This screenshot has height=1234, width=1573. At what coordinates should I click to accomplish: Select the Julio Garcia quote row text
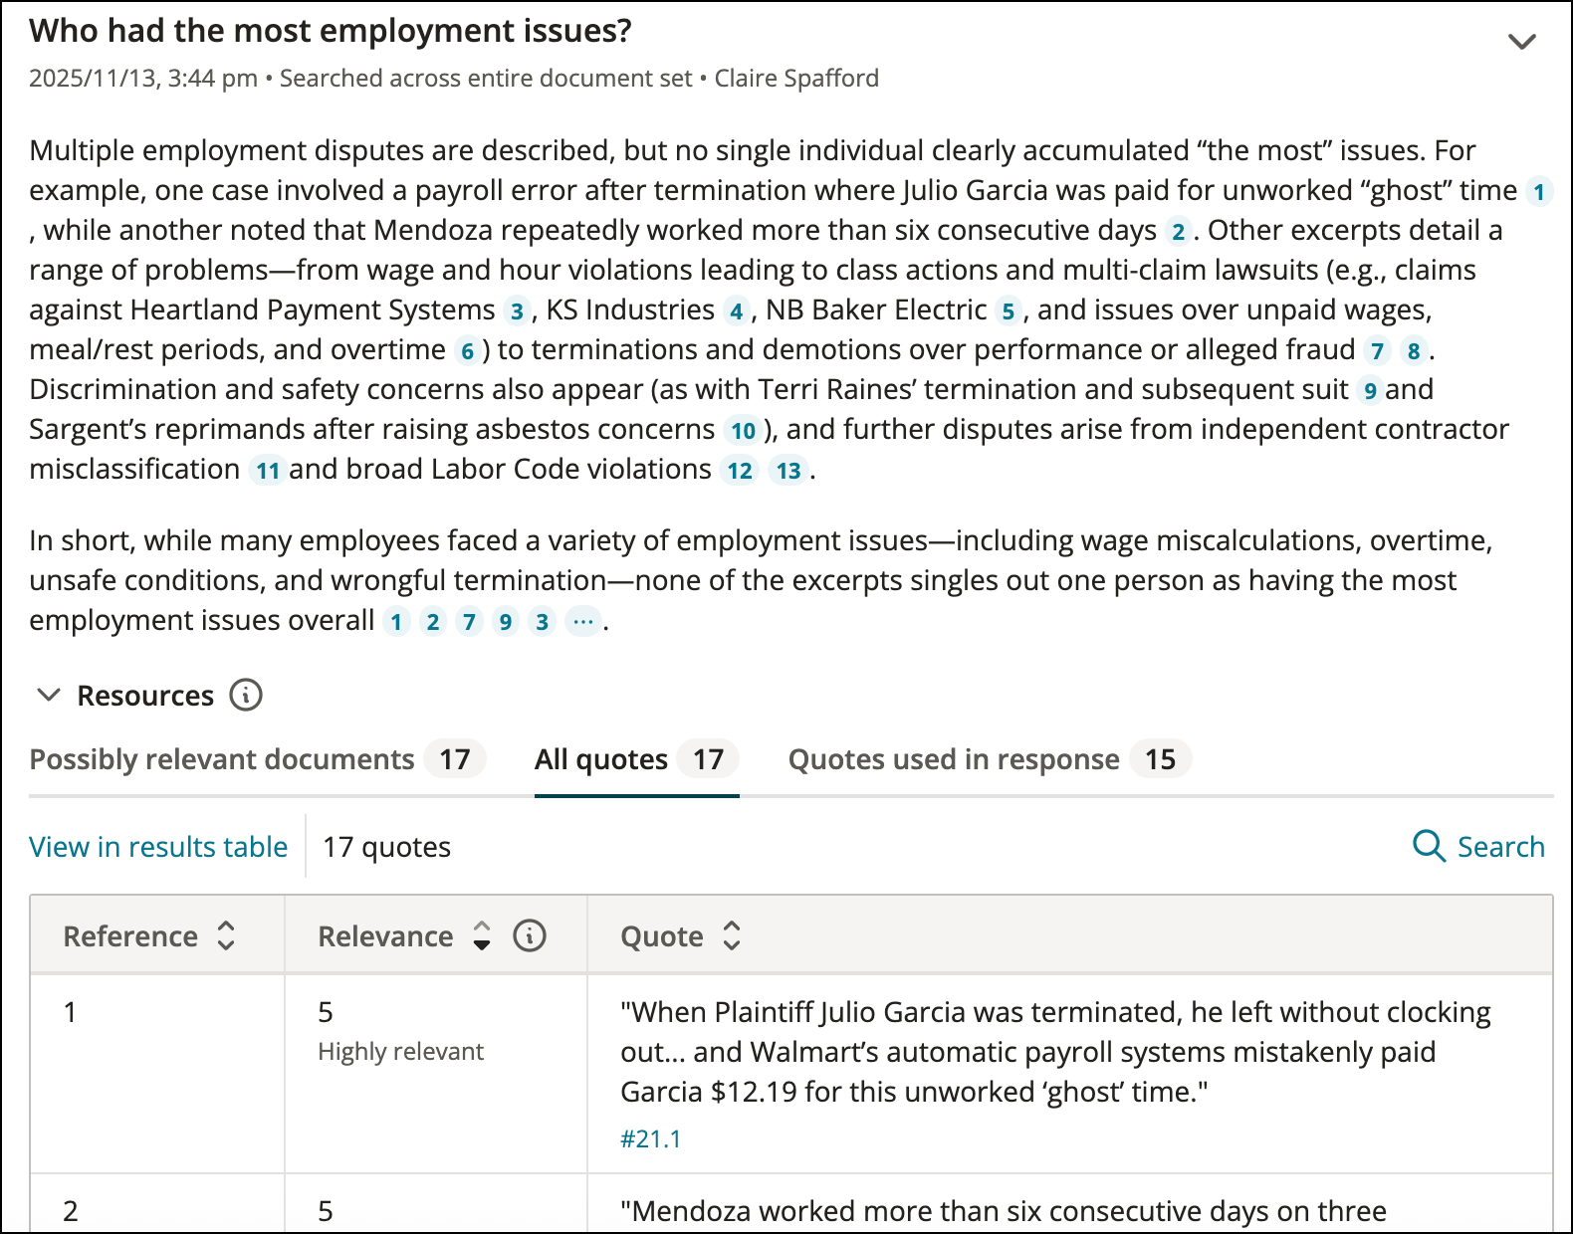tap(1055, 1052)
